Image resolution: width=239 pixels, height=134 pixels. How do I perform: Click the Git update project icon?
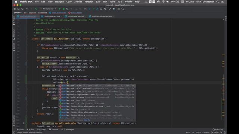coord(90,9)
